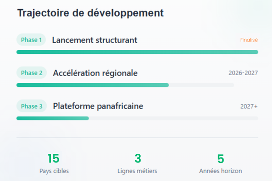272x181 pixels.
Task: Select the Phase 1 badge
Action: coord(31,40)
